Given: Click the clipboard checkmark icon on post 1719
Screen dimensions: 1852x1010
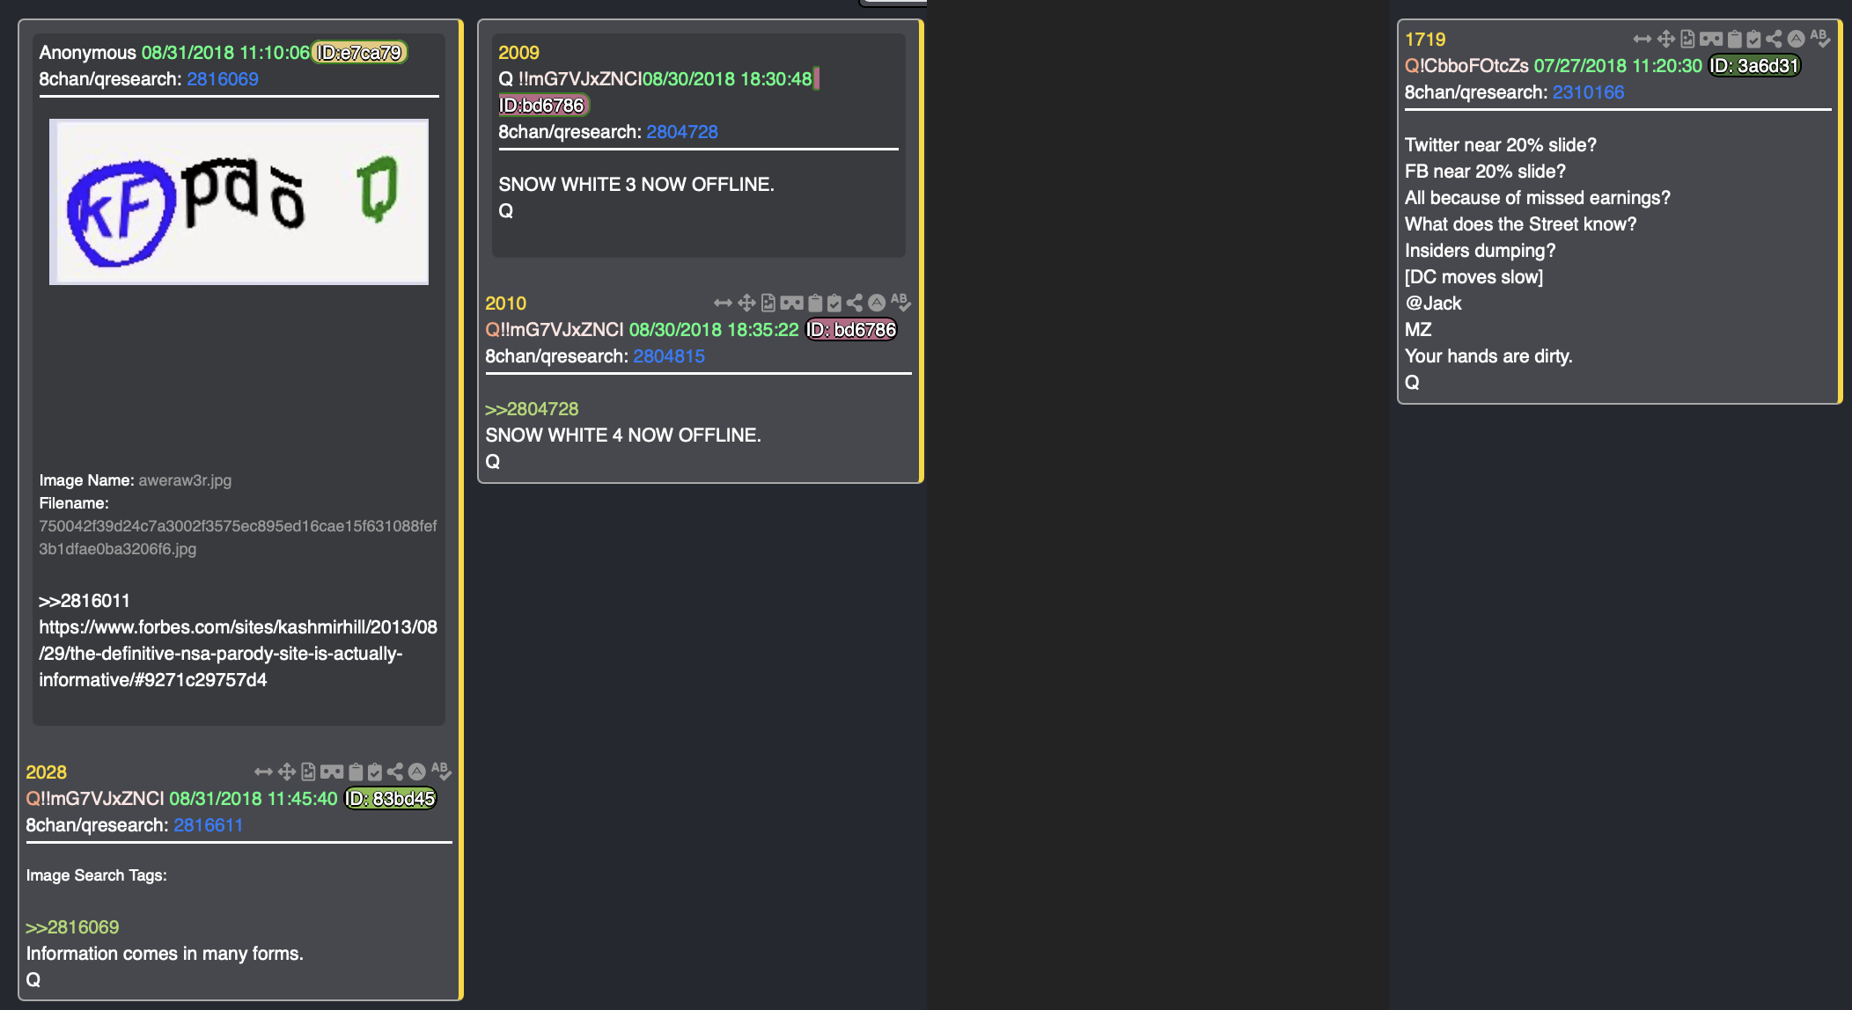Looking at the screenshot, I should click(x=1753, y=40).
